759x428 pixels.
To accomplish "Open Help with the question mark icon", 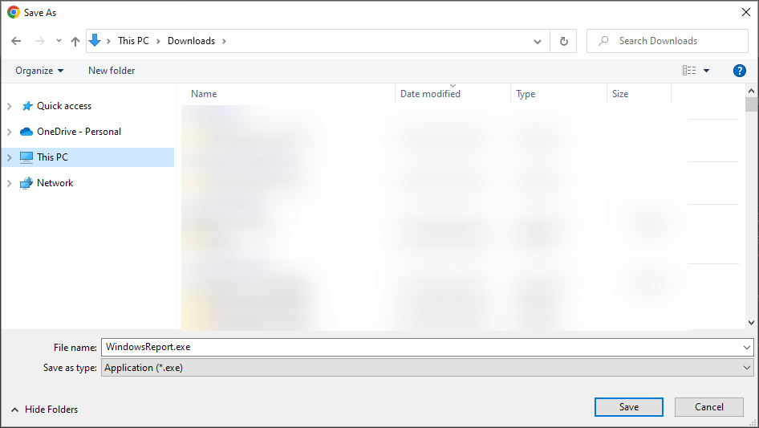I will click(x=739, y=71).
